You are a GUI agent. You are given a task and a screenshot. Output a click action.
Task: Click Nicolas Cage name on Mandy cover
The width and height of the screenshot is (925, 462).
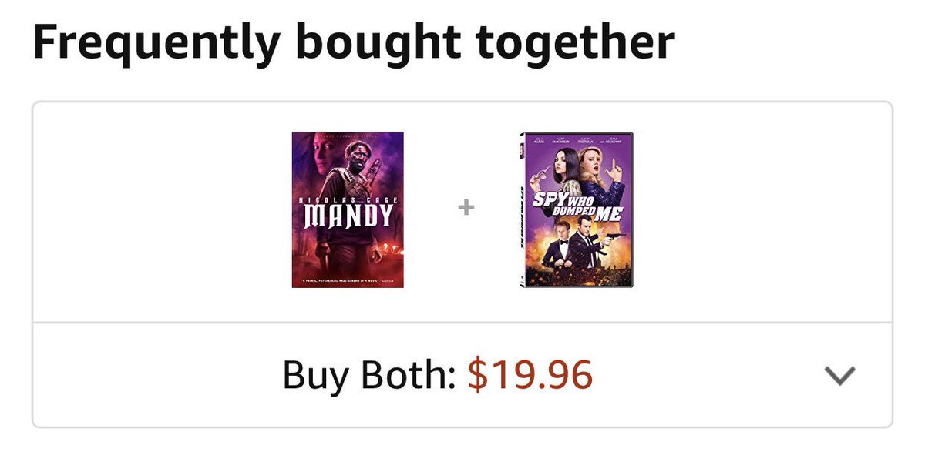[x=348, y=200]
